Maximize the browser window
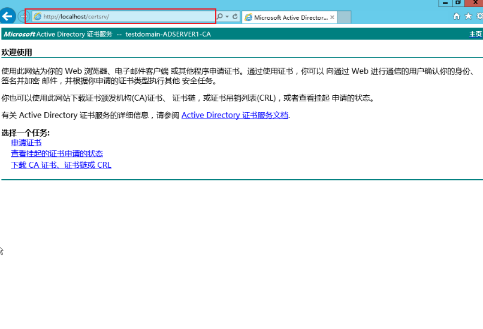483x329 pixels. [x=458, y=3]
